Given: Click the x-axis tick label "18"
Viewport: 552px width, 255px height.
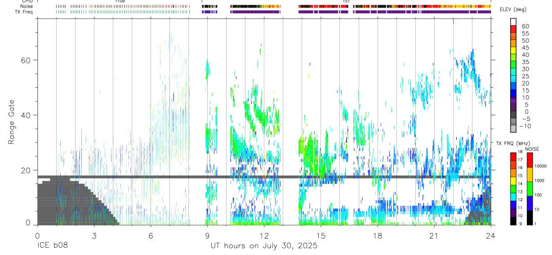Looking at the screenshot, I should (x=377, y=236).
